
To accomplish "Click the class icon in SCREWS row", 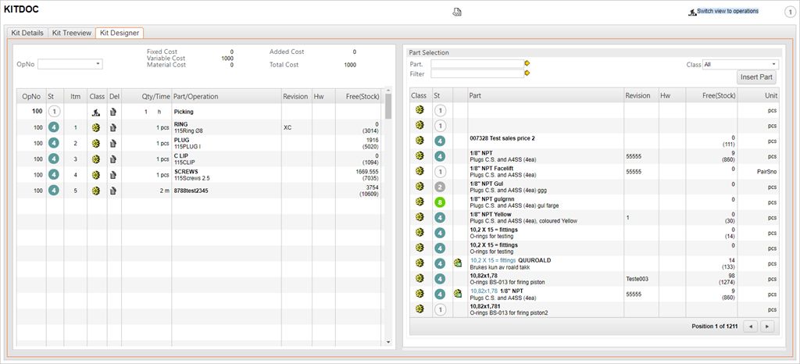I will coord(96,174).
